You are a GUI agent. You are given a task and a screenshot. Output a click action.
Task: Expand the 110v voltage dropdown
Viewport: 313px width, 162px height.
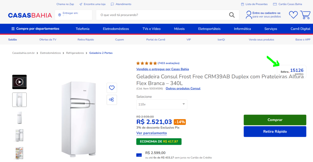[x=162, y=104]
